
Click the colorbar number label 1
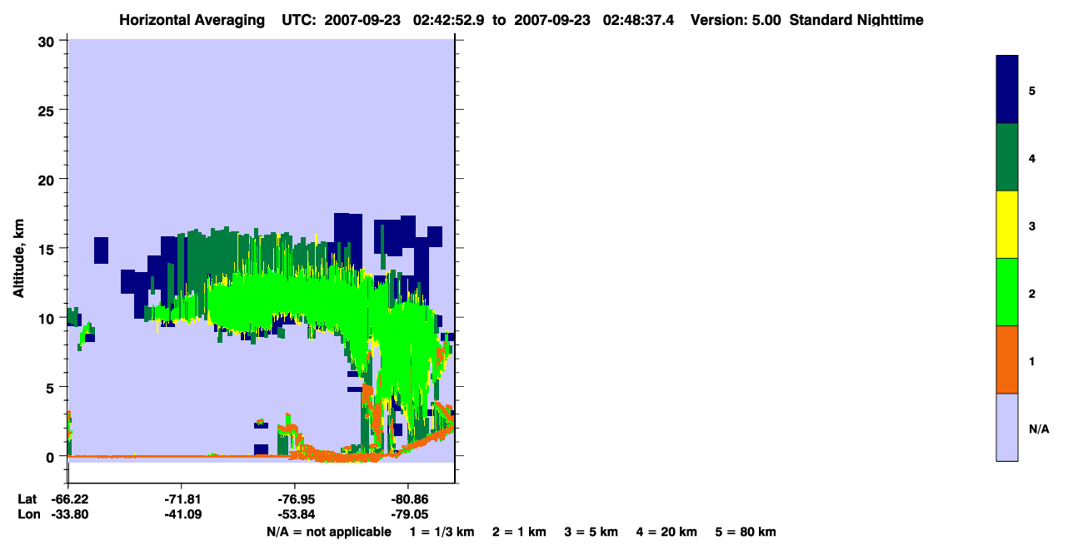(1032, 361)
